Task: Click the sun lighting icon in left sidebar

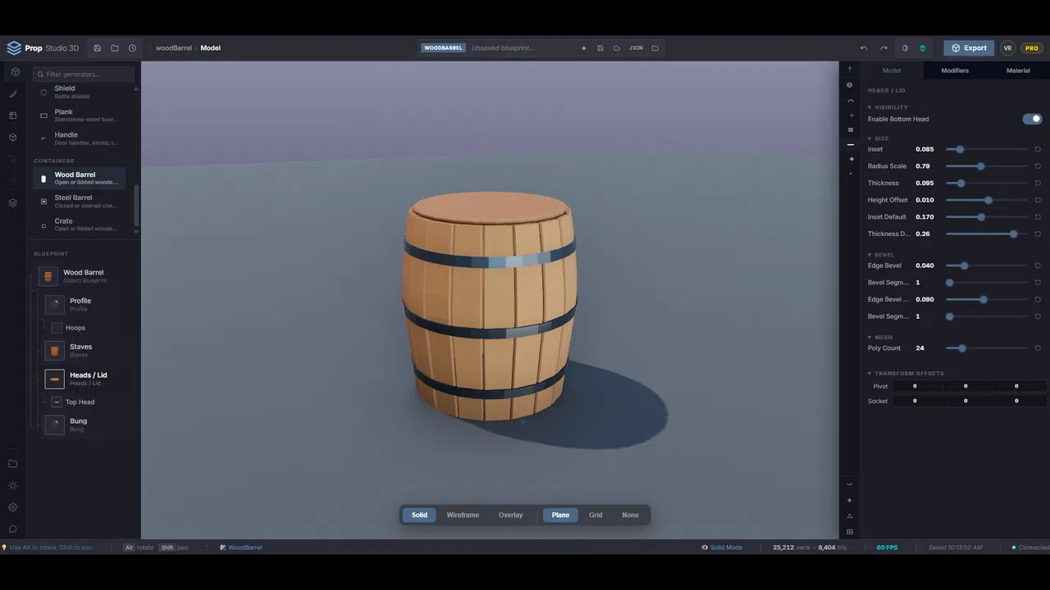Action: click(x=12, y=486)
